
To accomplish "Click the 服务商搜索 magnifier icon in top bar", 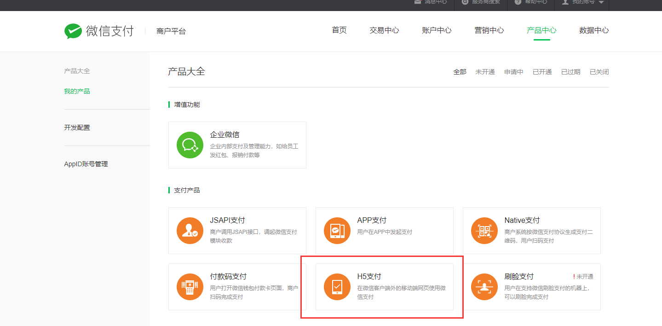I will click(x=465, y=2).
